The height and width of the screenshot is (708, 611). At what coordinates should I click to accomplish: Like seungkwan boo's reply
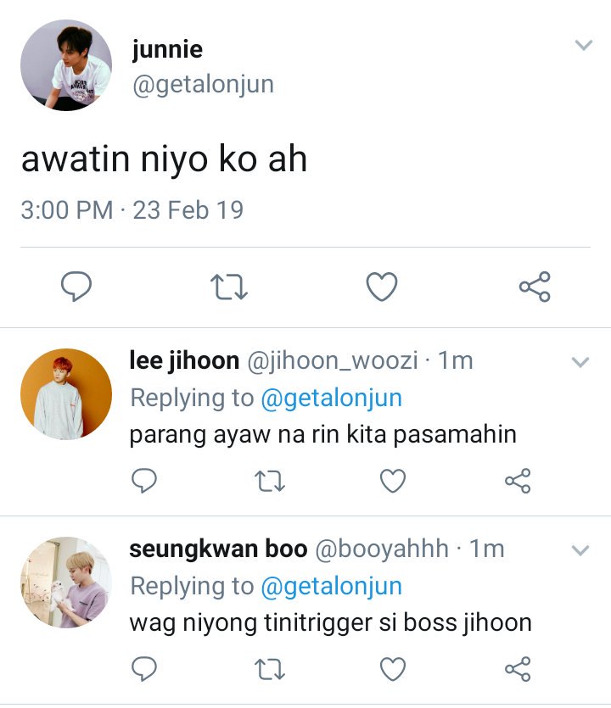point(393,669)
